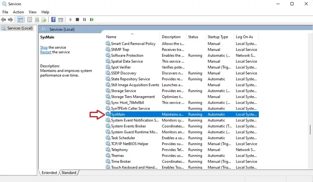313x182 pixels.
Task: Click the Export List toolbar icon
Action: click(44, 20)
